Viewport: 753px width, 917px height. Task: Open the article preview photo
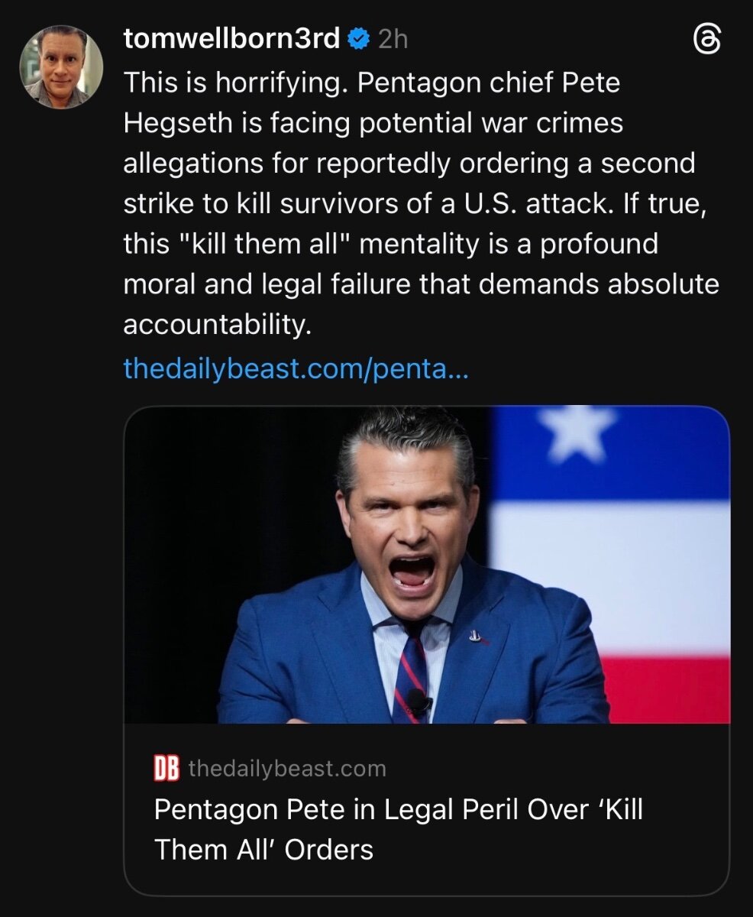[x=426, y=565]
